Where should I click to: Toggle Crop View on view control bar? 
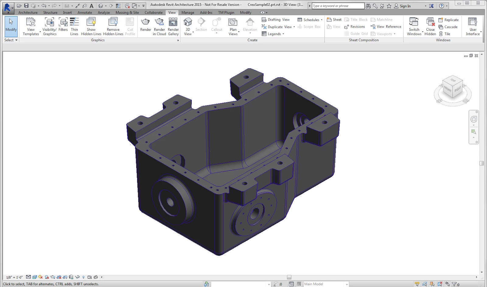59,277
